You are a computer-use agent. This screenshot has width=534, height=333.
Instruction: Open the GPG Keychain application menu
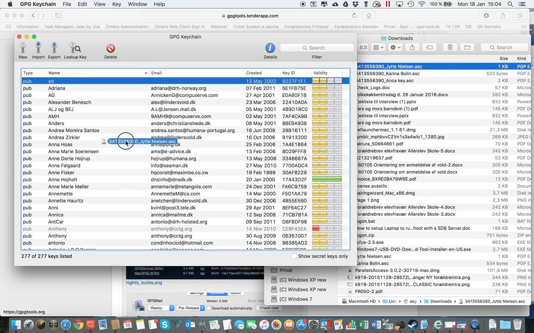click(x=38, y=4)
